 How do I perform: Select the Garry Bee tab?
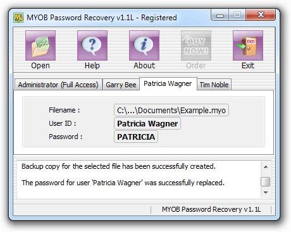(121, 85)
